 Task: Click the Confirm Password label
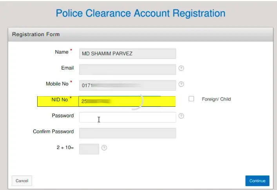(x=53, y=132)
